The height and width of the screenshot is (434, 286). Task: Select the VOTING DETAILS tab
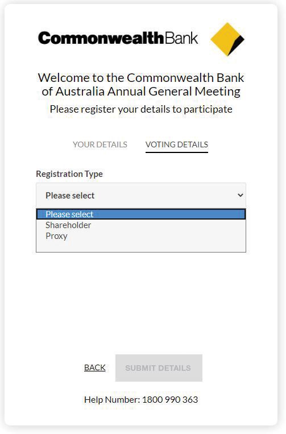[177, 144]
